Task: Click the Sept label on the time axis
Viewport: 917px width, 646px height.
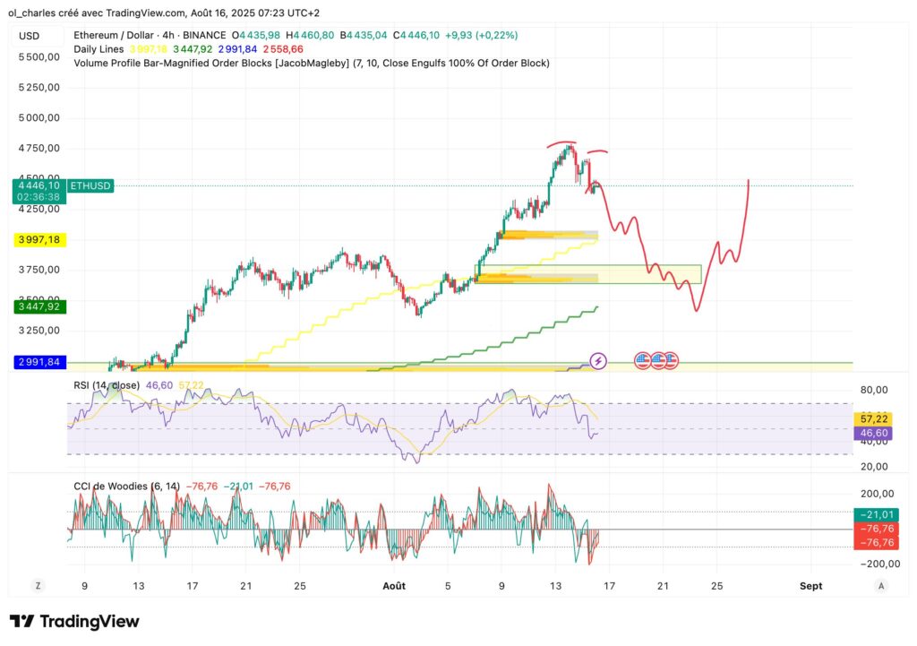Action: [x=810, y=585]
